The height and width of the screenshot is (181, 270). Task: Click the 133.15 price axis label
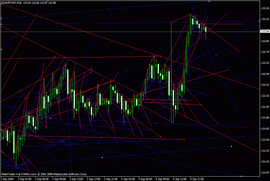(265, 19)
